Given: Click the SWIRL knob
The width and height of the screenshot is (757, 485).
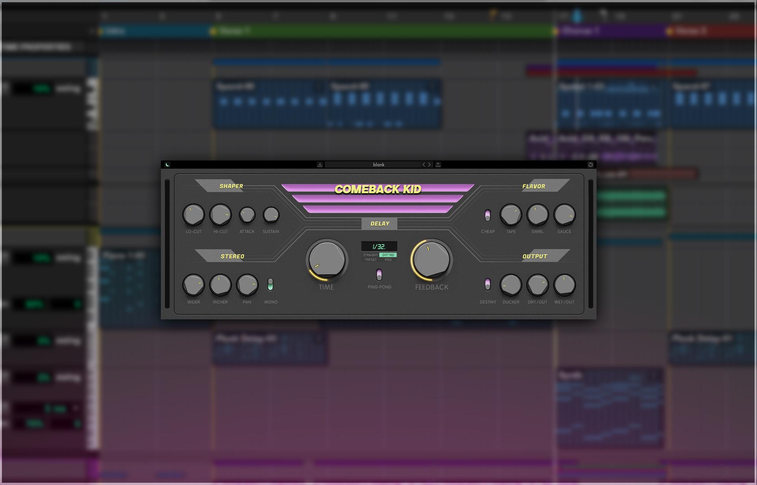Looking at the screenshot, I should pyautogui.click(x=538, y=215).
